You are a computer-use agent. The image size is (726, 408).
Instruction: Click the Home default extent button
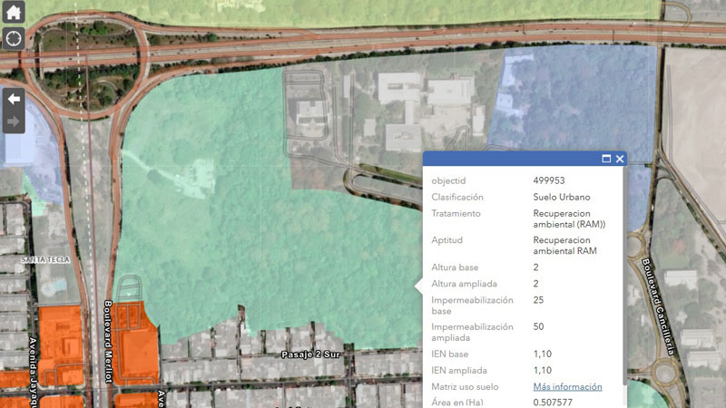[x=14, y=13]
